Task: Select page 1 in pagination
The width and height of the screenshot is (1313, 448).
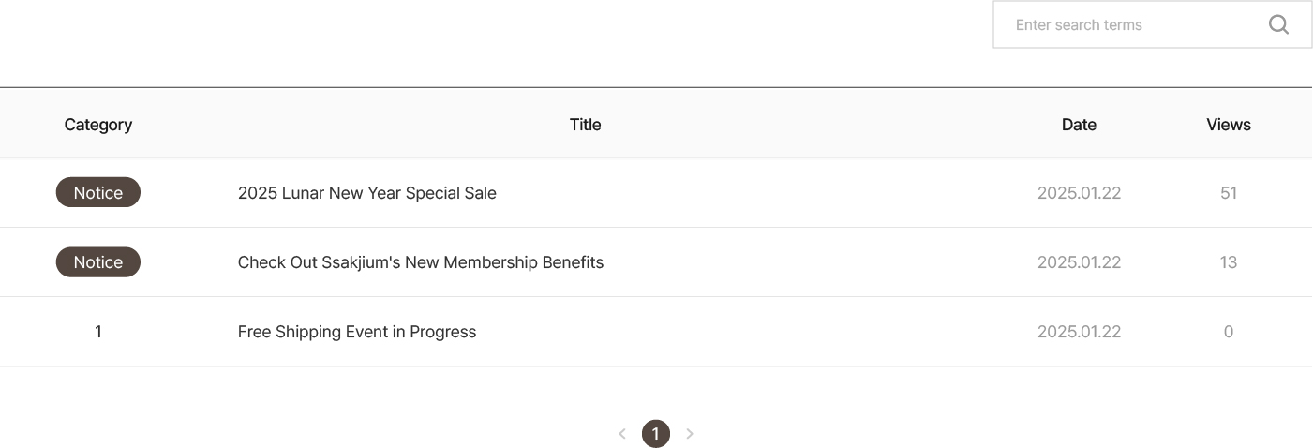Action: coord(656,433)
